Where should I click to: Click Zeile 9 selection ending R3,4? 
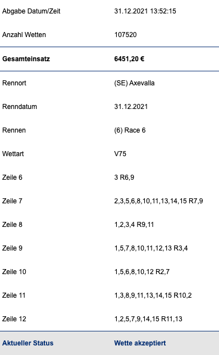pyautogui.click(x=151, y=248)
